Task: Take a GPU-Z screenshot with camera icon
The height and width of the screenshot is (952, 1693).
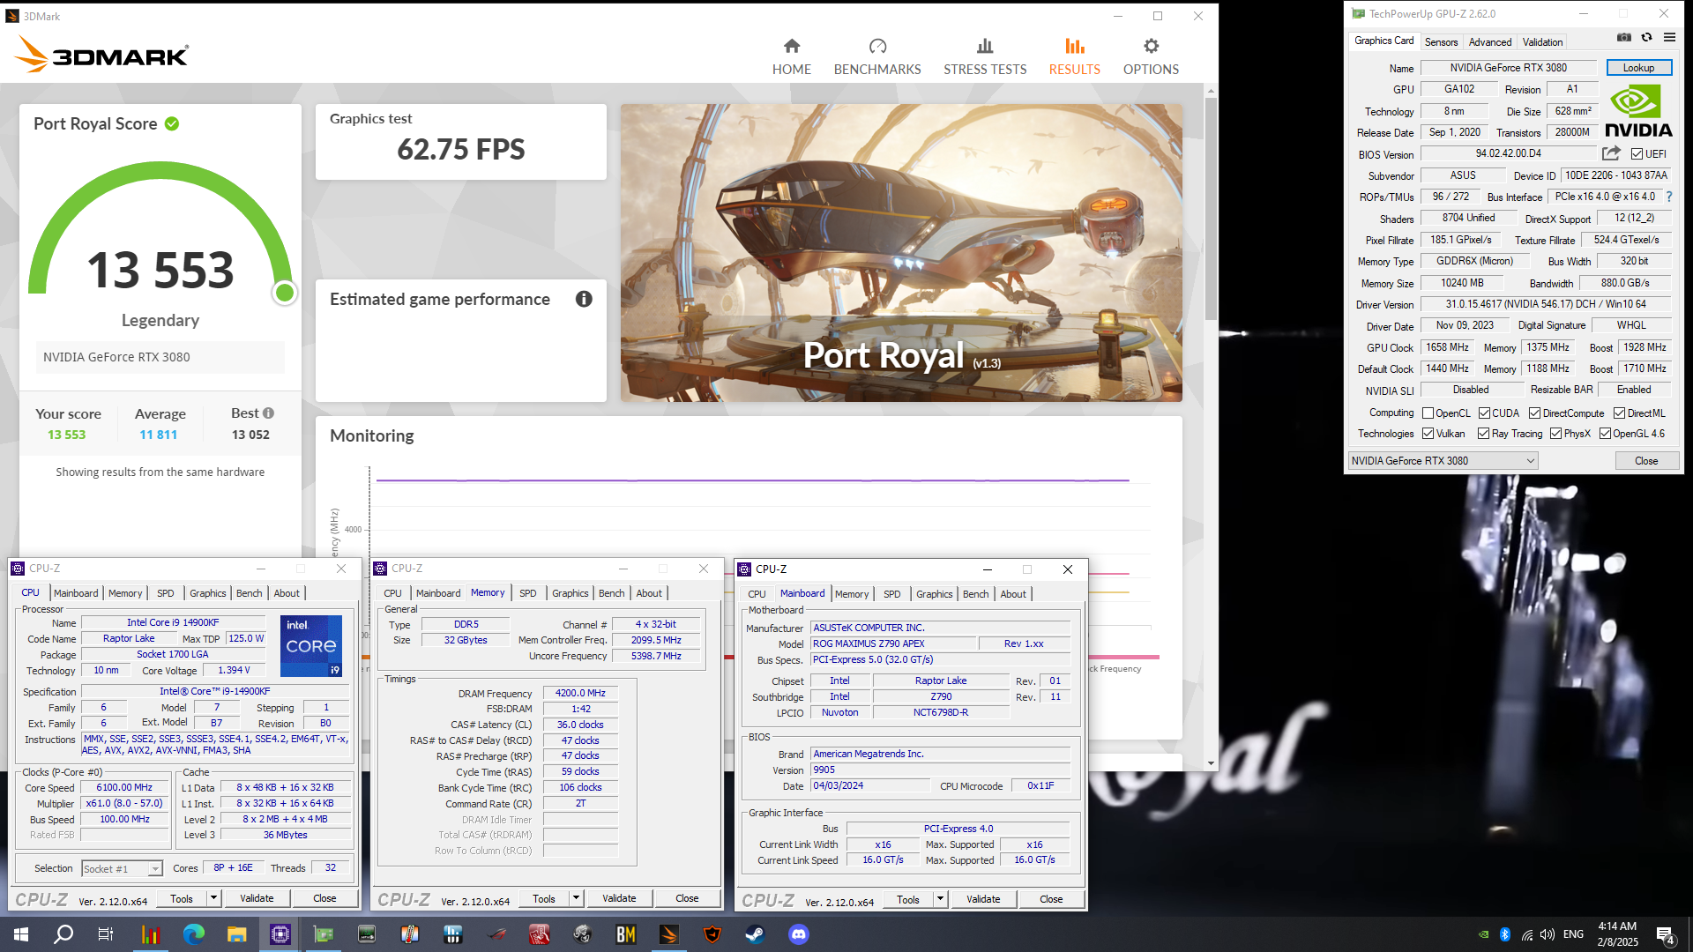Action: pyautogui.click(x=1623, y=37)
